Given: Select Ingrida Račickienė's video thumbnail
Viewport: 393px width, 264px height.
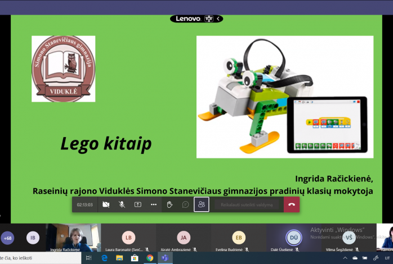Looking at the screenshot, I should [x=73, y=237].
